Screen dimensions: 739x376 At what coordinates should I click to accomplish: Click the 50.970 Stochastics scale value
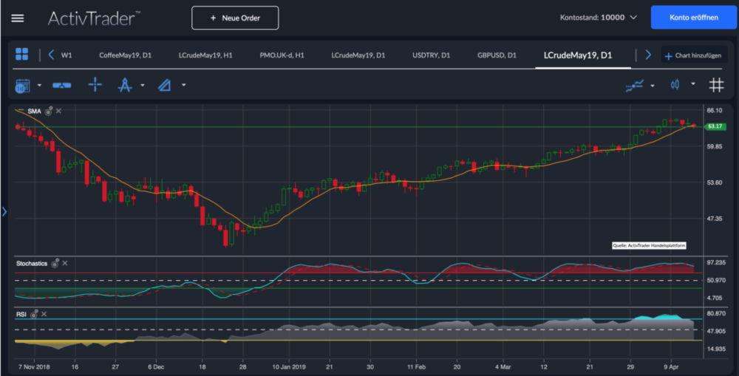click(716, 280)
